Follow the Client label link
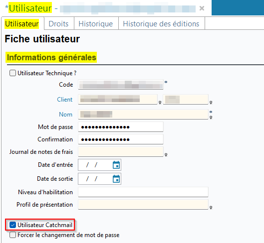 [65, 100]
